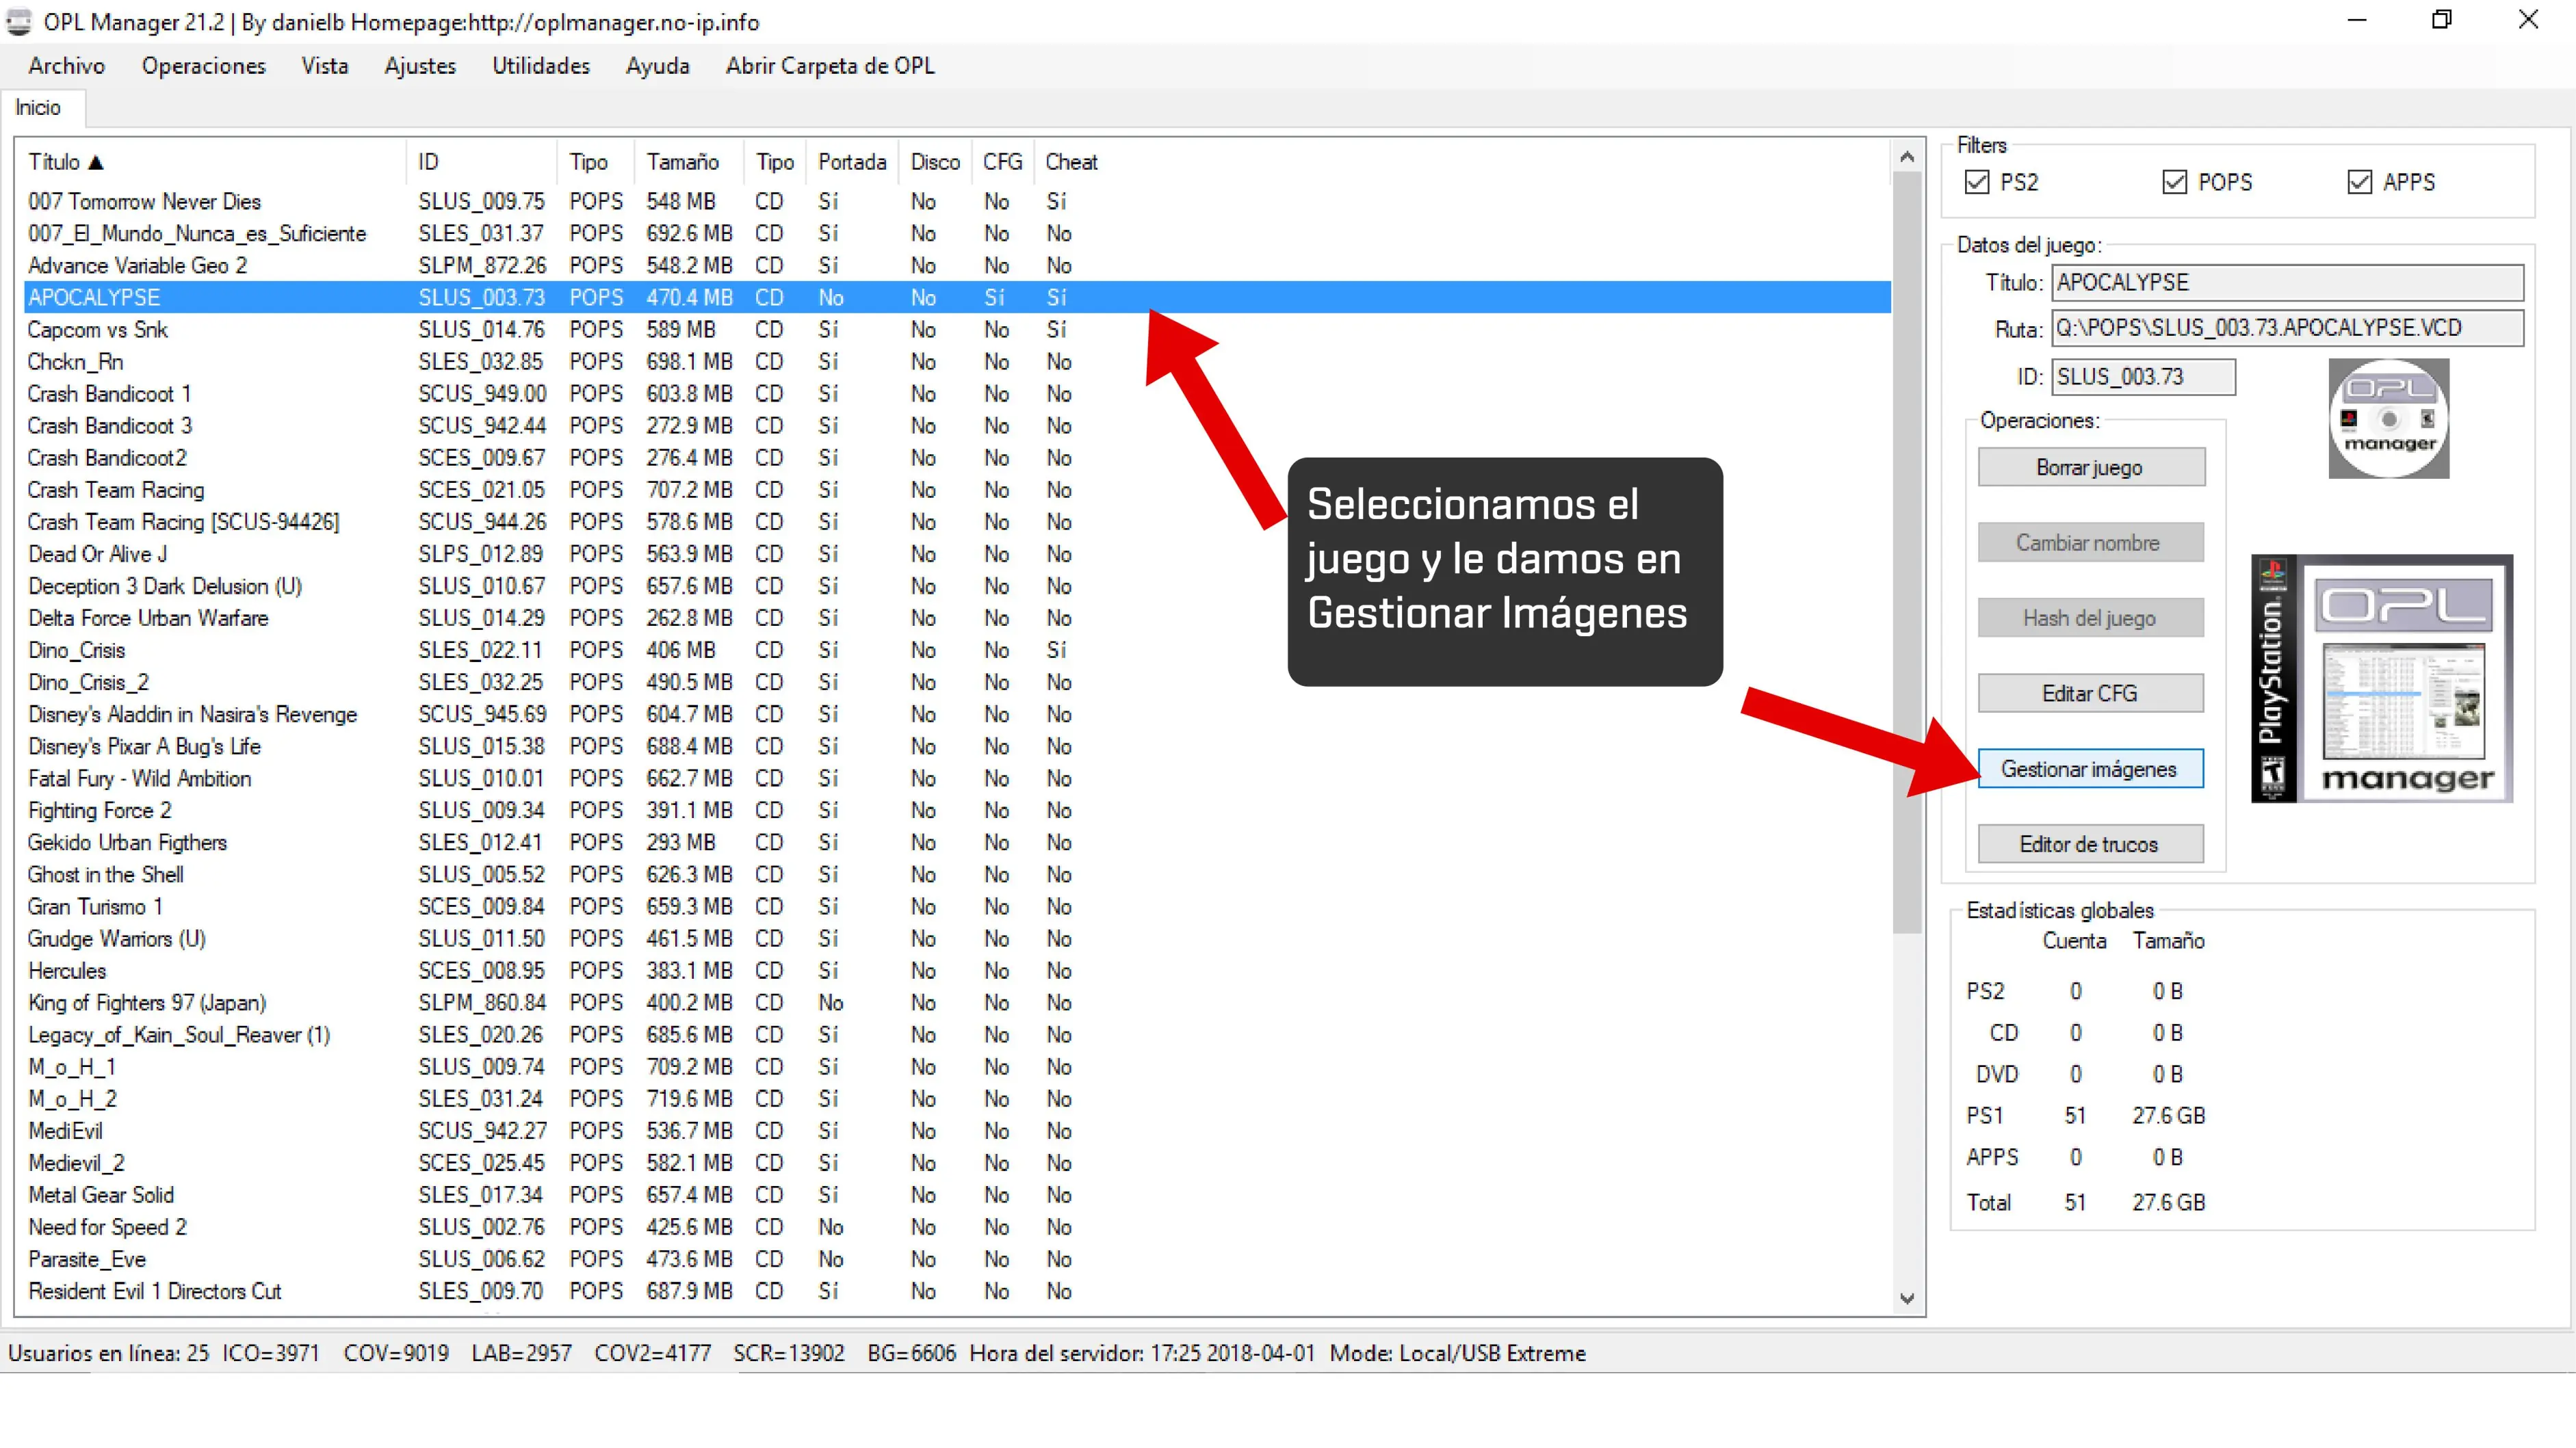This screenshot has width=2576, height=1448.
Task: Click Abrir Carpeta de OPL menu item
Action: [x=830, y=66]
